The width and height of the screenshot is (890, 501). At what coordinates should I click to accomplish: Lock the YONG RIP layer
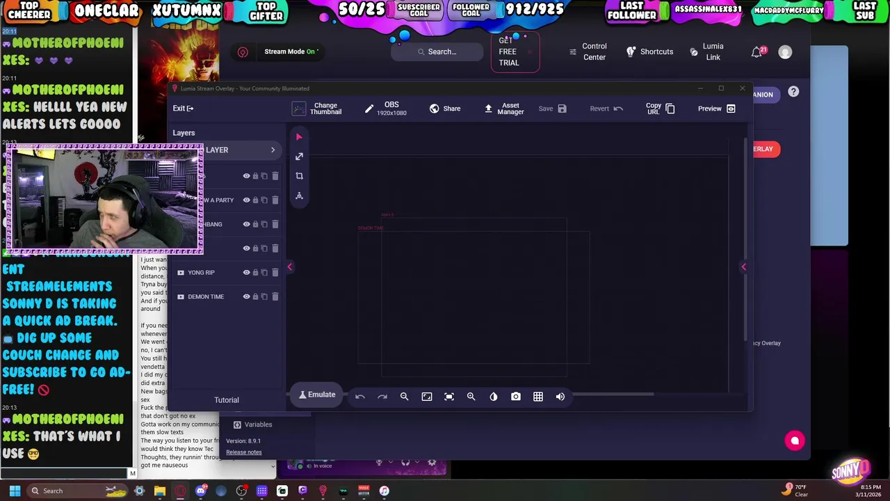[x=255, y=273]
